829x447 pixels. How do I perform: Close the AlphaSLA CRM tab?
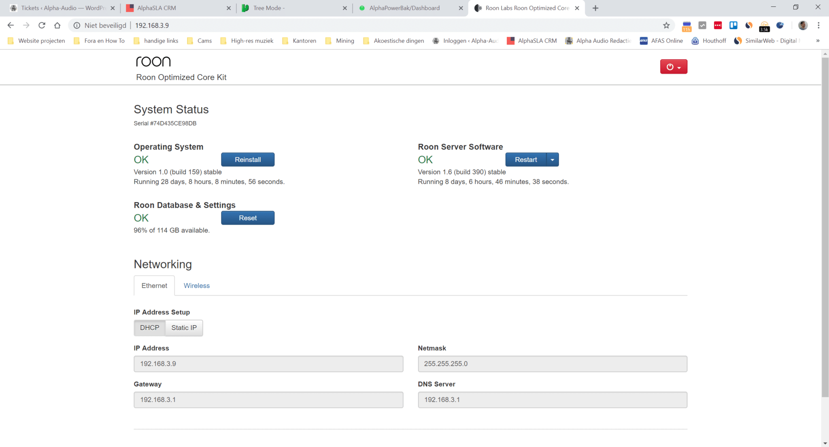coord(229,8)
